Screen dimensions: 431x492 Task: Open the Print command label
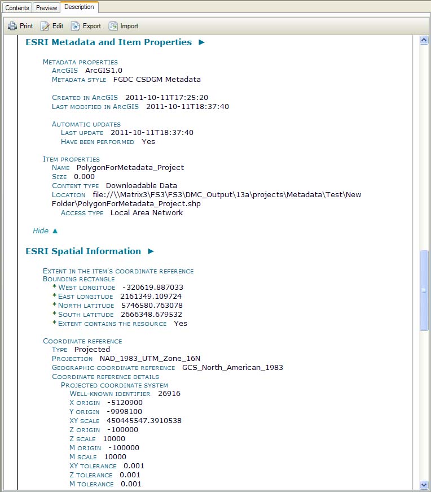(x=27, y=26)
